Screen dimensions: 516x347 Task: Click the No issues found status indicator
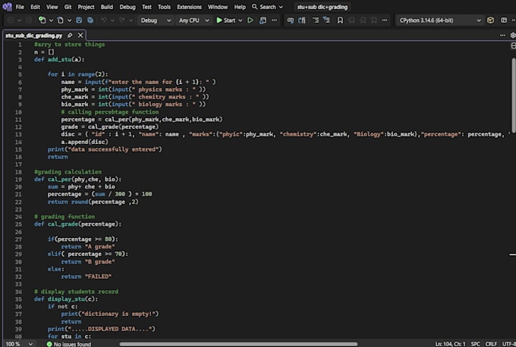[x=69, y=344]
